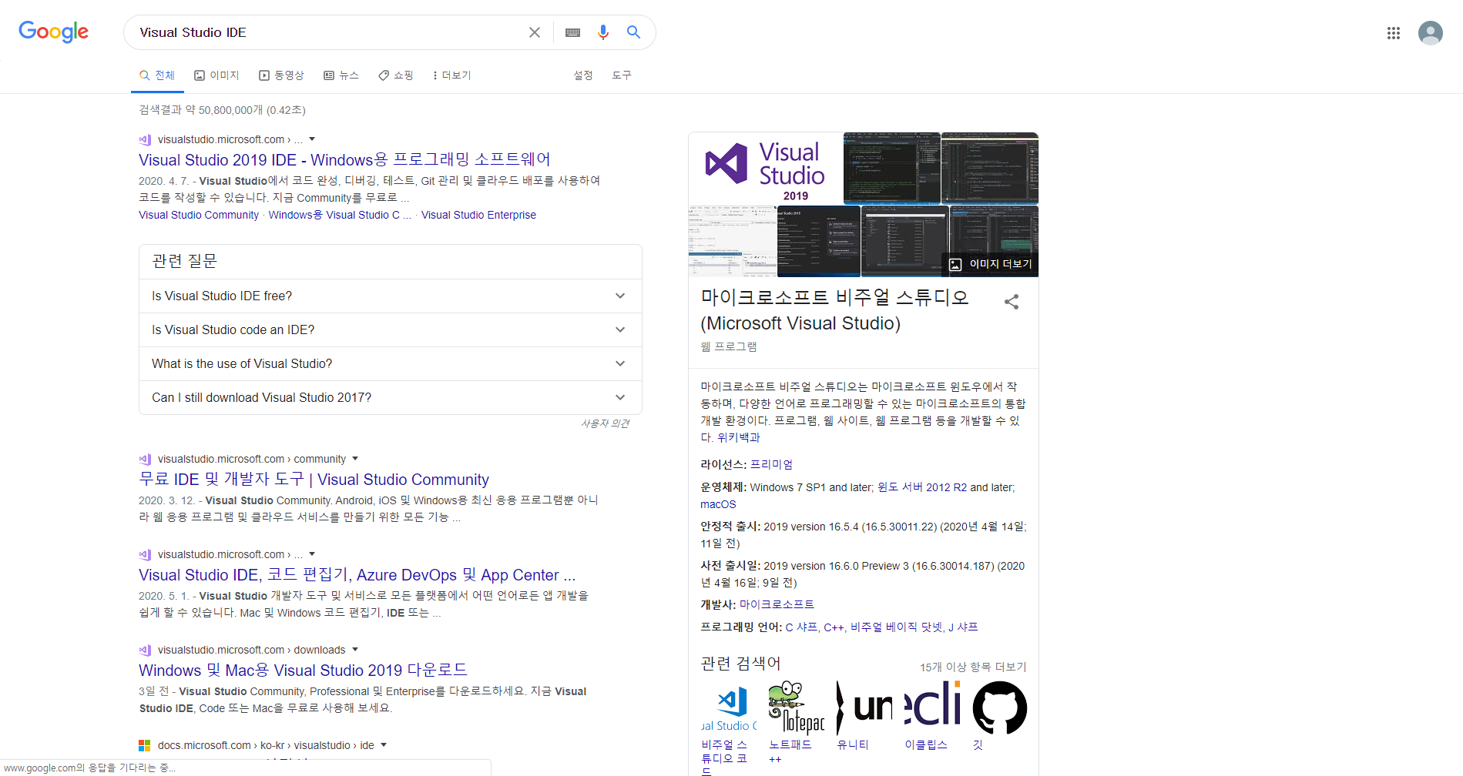The image size is (1463, 776).
Task: Open GitHub octocat related search icon
Action: pyautogui.click(x=1000, y=707)
